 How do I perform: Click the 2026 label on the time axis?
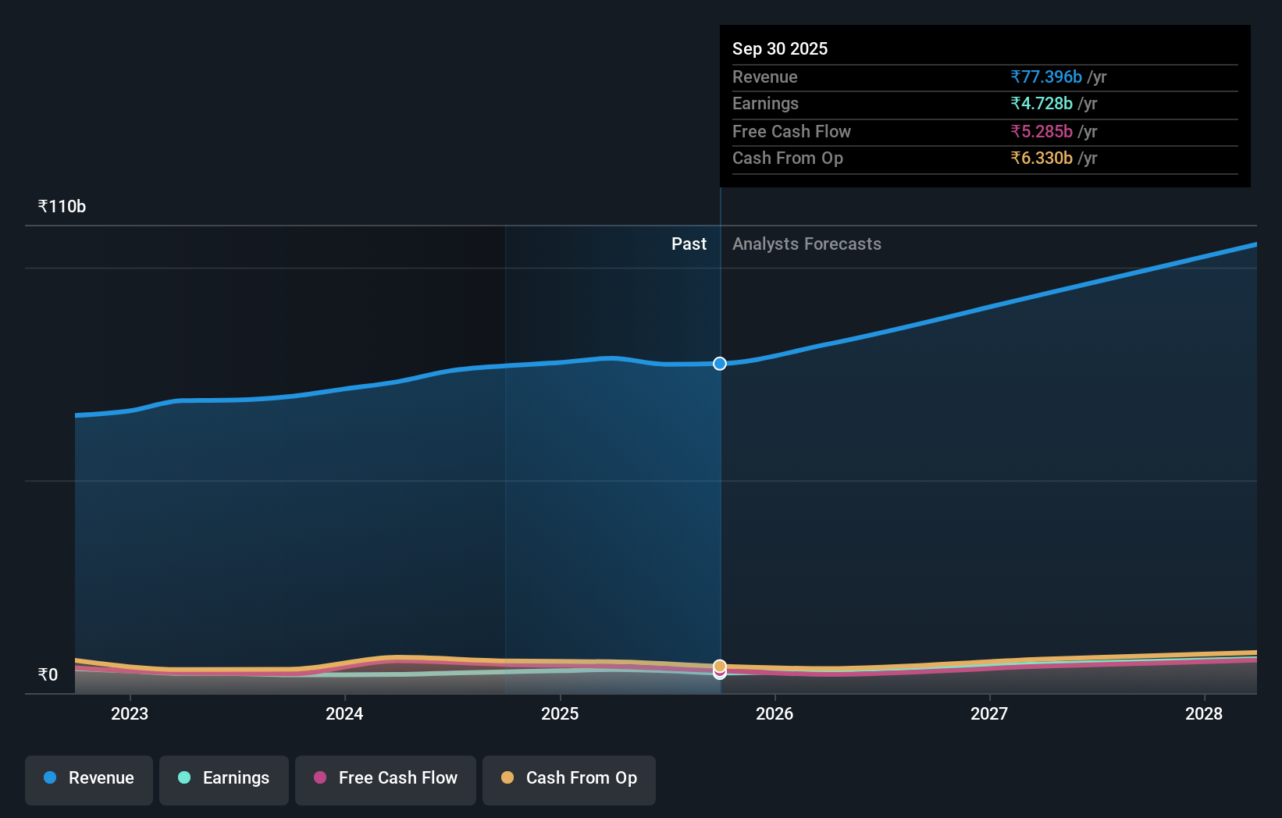[775, 713]
